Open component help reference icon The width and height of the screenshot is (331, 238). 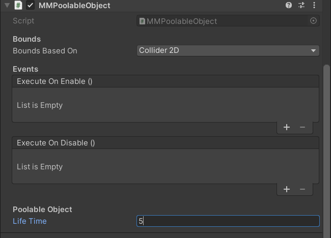click(x=289, y=5)
